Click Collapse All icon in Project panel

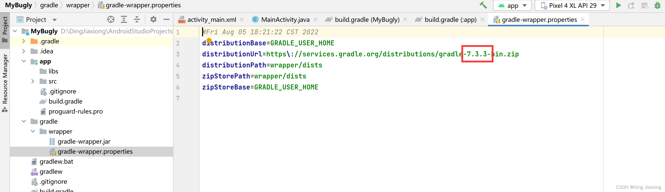[137, 19]
